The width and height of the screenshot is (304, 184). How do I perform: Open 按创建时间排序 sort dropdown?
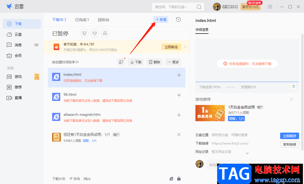(x=65, y=62)
